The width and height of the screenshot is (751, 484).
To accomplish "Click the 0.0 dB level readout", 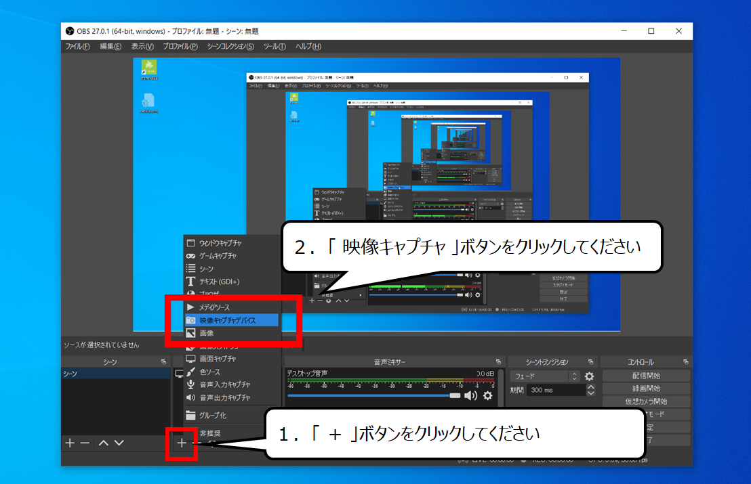I will point(485,374).
